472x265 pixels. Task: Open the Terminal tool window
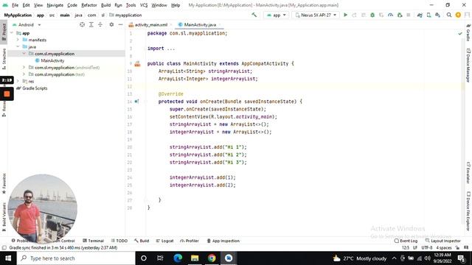tap(93, 241)
